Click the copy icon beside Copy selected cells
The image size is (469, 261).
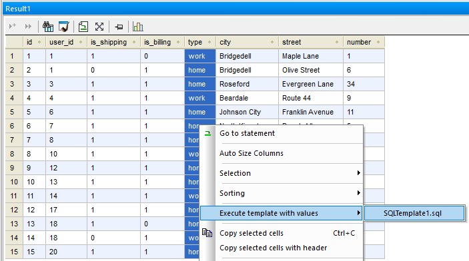tap(207, 232)
